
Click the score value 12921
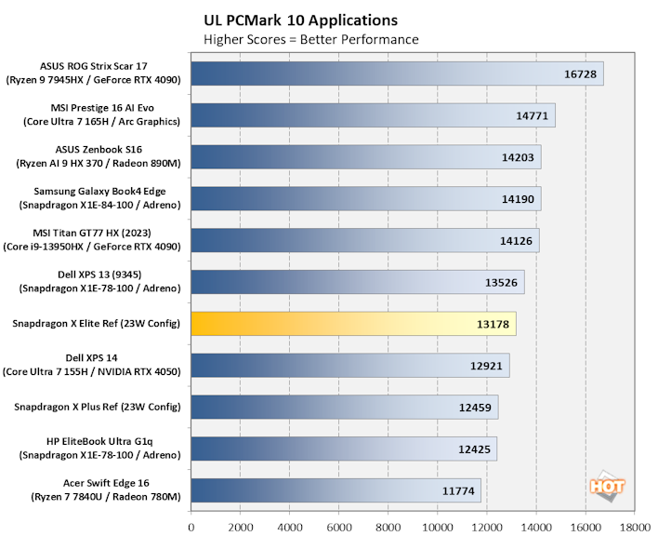click(486, 366)
